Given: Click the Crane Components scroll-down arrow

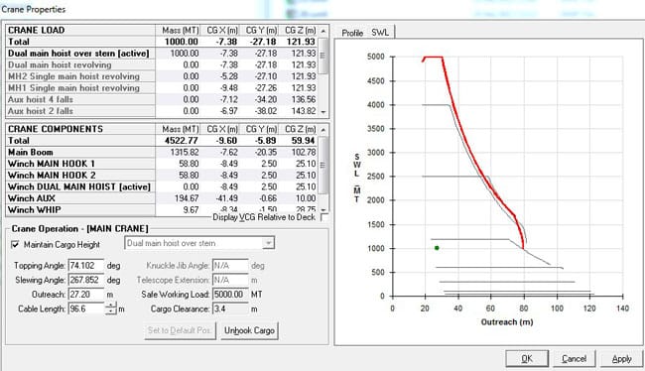Looking at the screenshot, I should pos(323,209).
